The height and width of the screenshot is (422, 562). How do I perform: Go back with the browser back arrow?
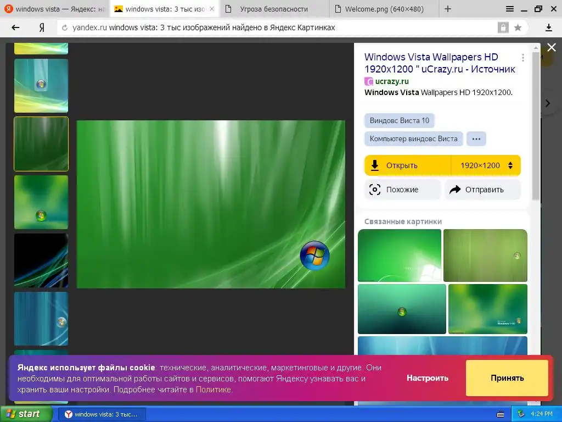(x=15, y=27)
